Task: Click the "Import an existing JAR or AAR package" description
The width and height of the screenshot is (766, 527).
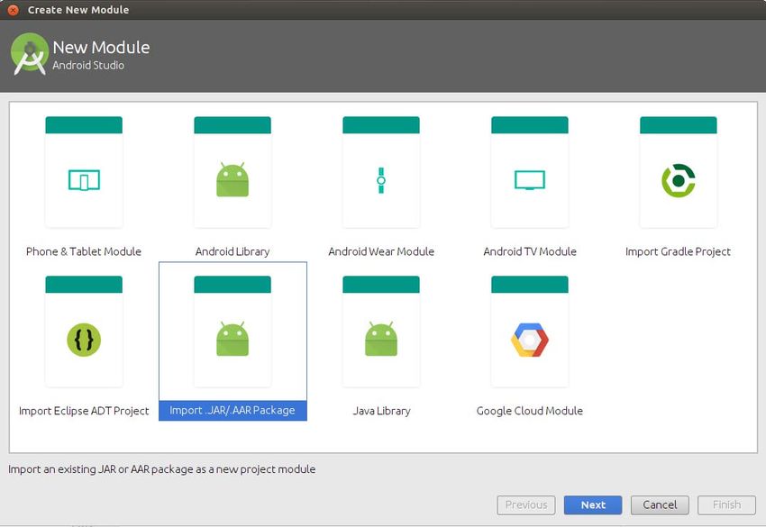Action: point(161,469)
